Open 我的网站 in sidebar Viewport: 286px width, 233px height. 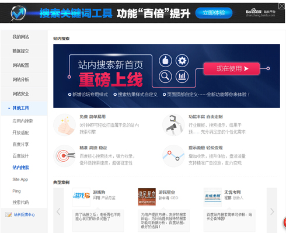20,37
